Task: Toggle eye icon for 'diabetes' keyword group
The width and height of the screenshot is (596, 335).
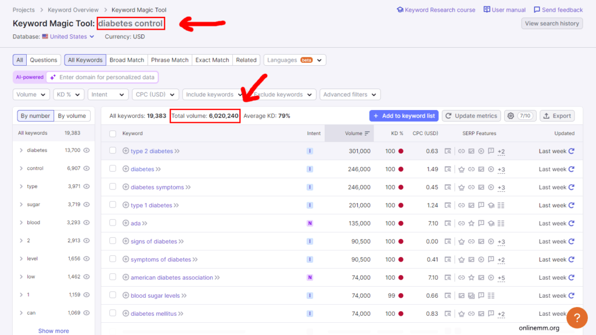Action: point(87,150)
